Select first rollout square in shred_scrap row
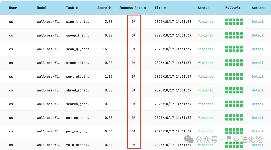This screenshot has height=150, width=271. (x=227, y=88)
